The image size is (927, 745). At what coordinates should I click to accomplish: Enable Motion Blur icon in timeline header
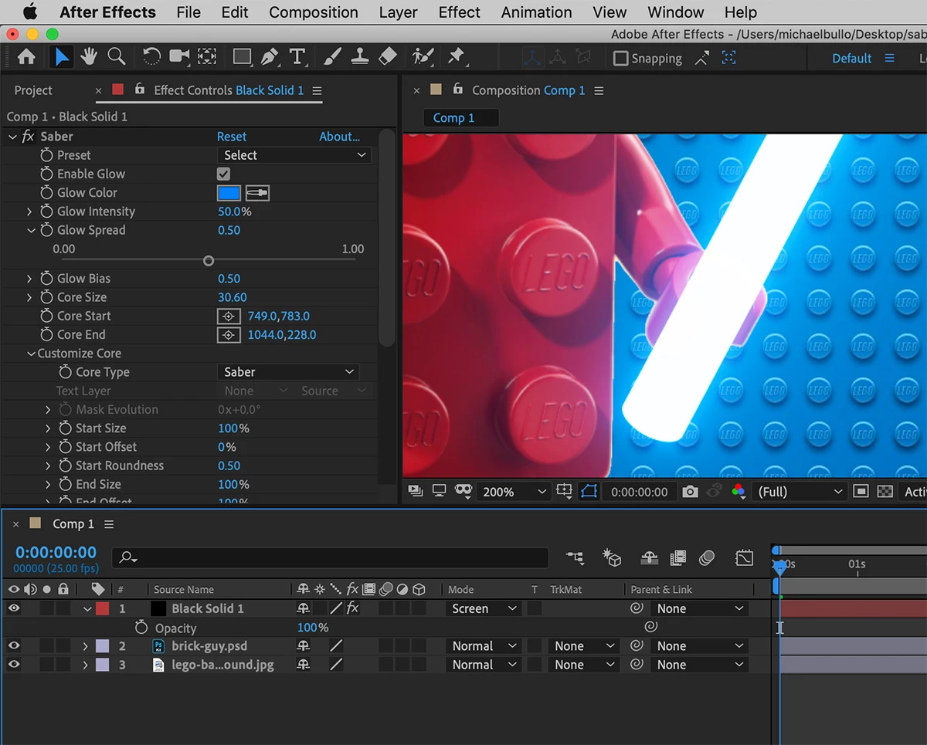[707, 557]
